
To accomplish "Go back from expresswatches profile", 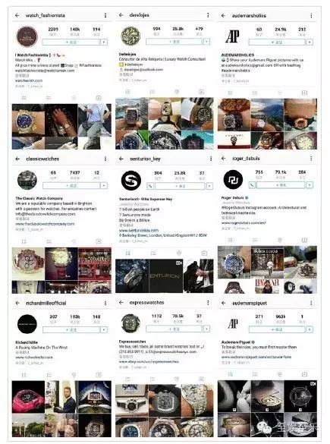I will pos(121,302).
